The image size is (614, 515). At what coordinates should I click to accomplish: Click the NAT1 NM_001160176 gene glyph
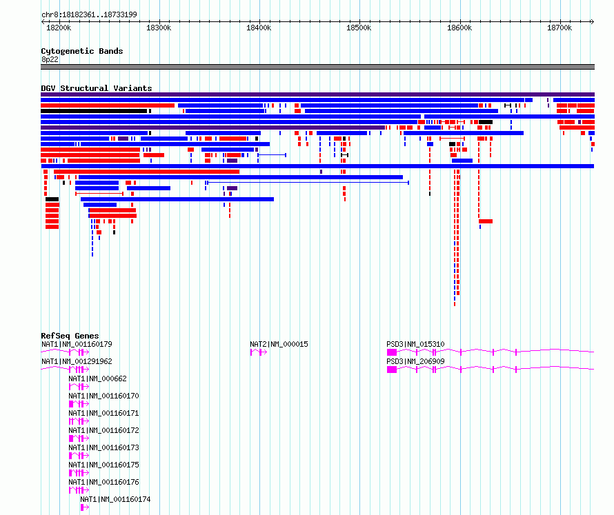[79, 490]
